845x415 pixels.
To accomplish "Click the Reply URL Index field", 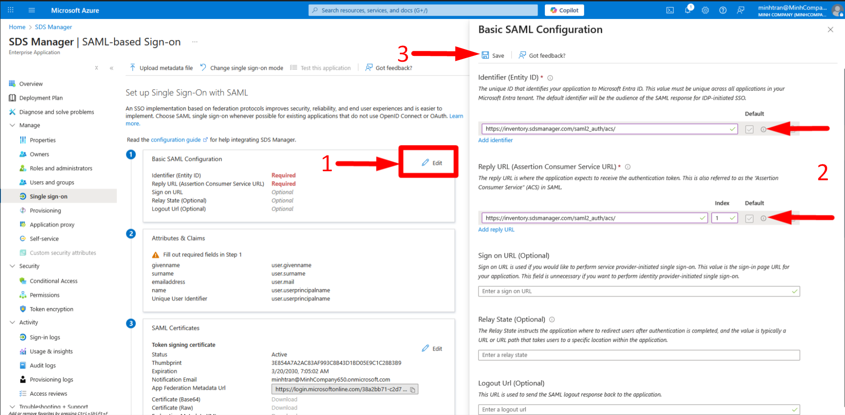I will pyautogui.click(x=724, y=218).
